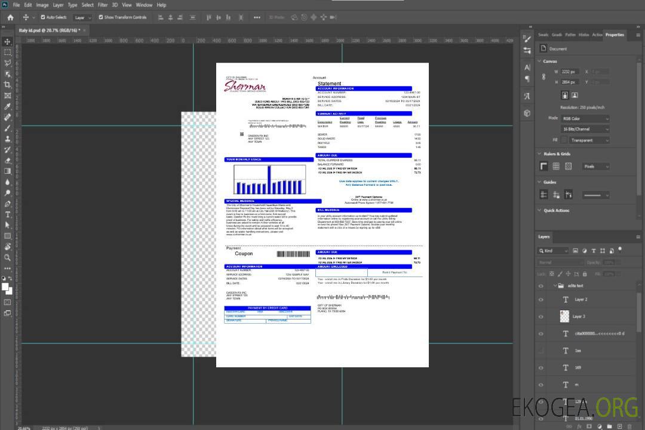Filter layers by type layers
The height and width of the screenshot is (430, 645).
(594, 251)
